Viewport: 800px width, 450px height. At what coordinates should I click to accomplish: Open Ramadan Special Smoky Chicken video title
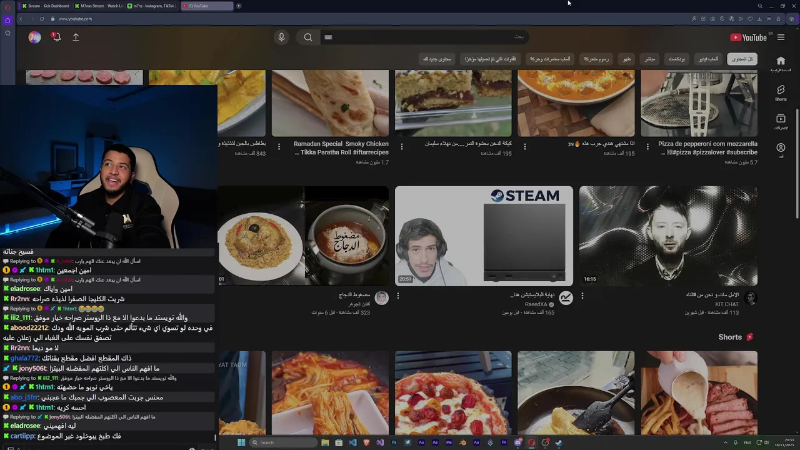pyautogui.click(x=341, y=148)
